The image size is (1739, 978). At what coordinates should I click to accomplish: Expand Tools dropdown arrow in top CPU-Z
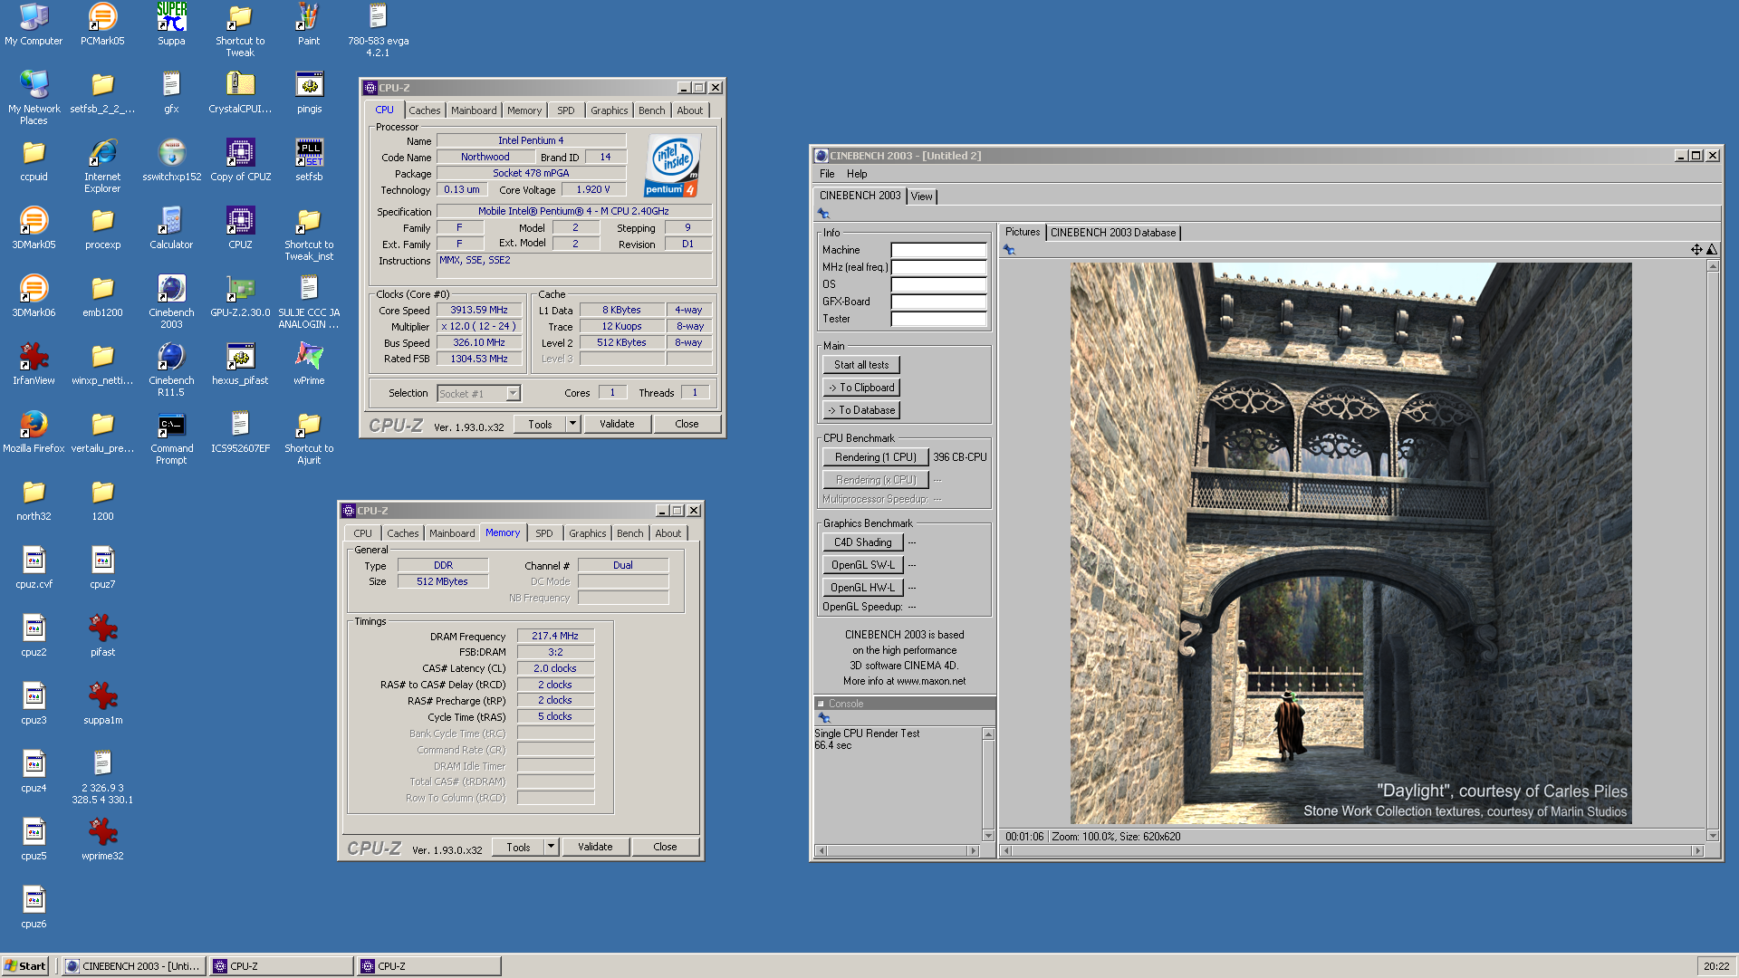point(572,424)
